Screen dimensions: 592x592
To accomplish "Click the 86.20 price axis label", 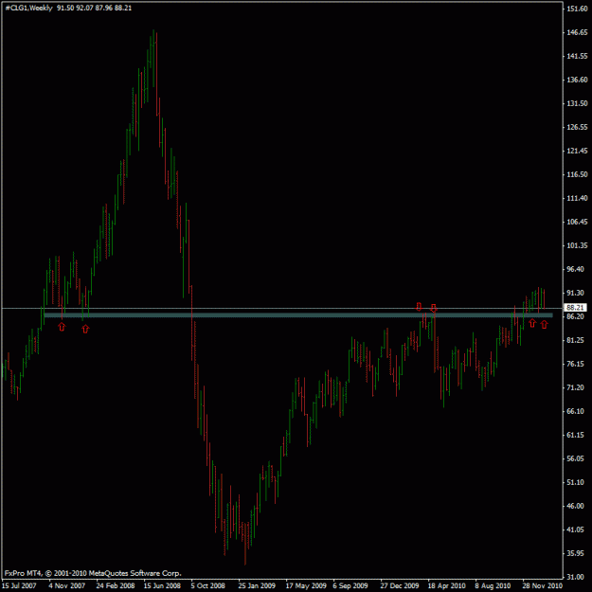I will click(x=575, y=316).
